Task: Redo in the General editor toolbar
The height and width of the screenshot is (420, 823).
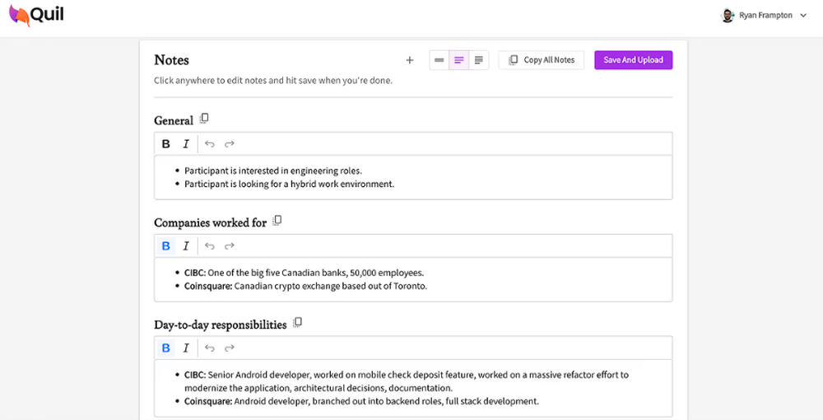Action: (230, 144)
